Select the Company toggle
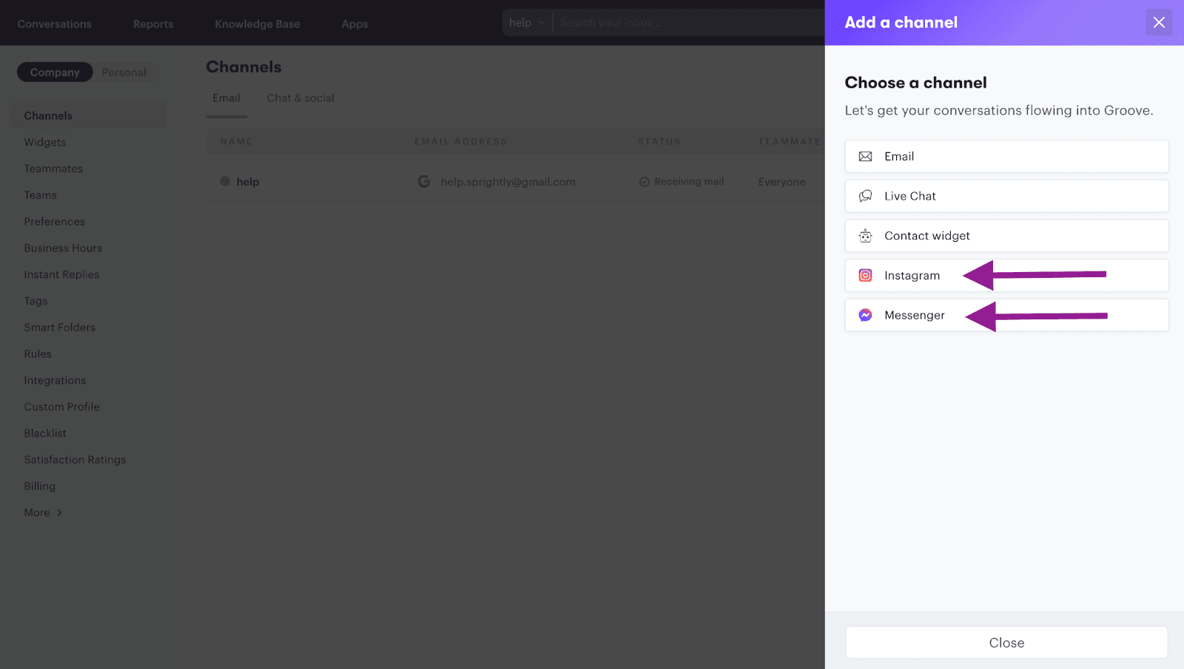The height and width of the screenshot is (669, 1184). pyautogui.click(x=54, y=72)
